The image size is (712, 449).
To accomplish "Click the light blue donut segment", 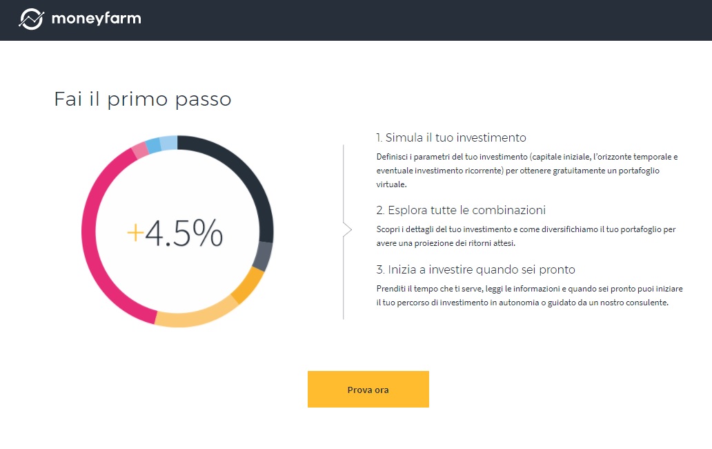I will [168, 143].
